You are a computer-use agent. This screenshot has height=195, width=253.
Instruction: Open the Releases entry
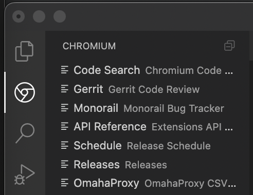(147, 164)
